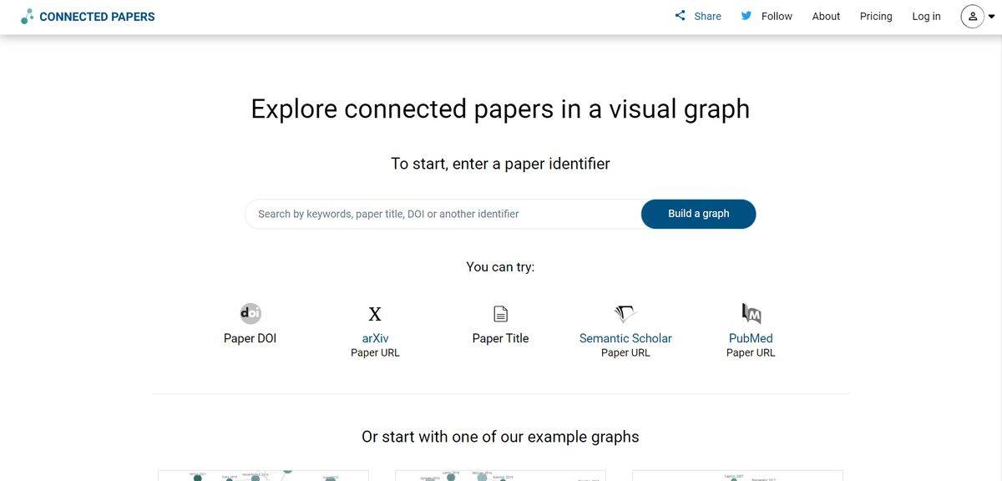Click the Follow link next to Twitter

[x=776, y=16]
